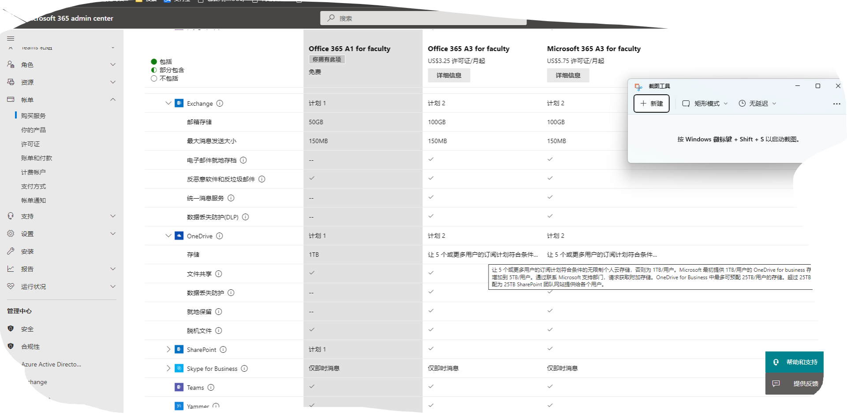
Task: Click the Teams product icon
Action: (x=179, y=387)
